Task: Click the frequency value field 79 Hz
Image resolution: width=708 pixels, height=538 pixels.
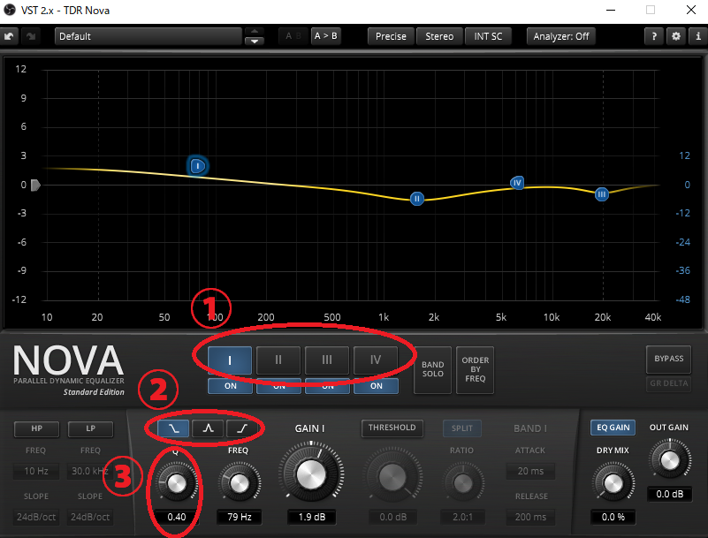Action: coord(240,517)
